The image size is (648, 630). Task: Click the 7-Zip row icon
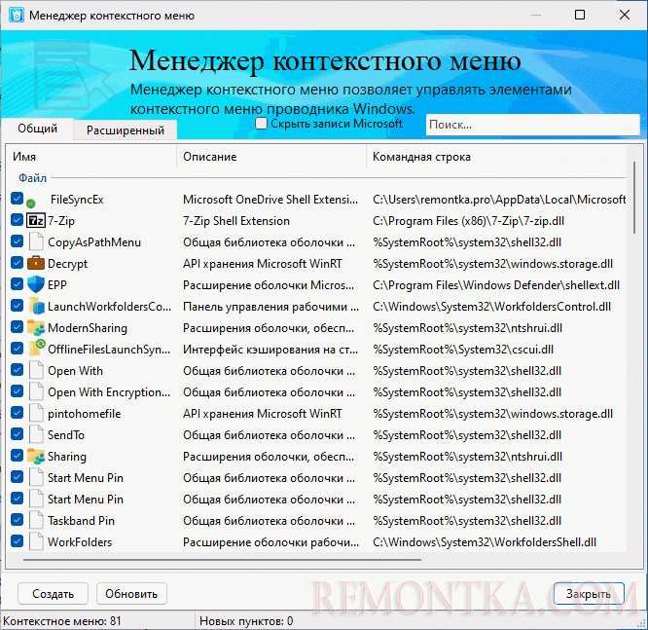click(36, 220)
